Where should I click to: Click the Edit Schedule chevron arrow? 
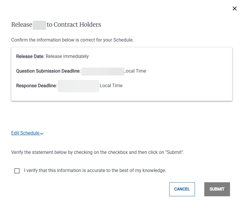[42, 133]
